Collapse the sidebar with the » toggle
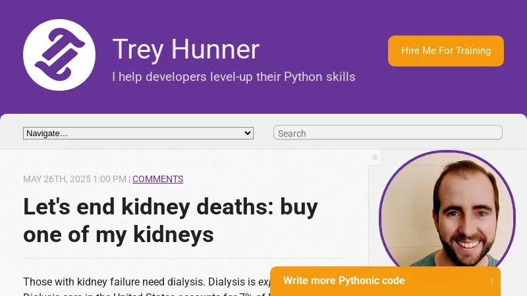527x296 pixels. [x=374, y=157]
